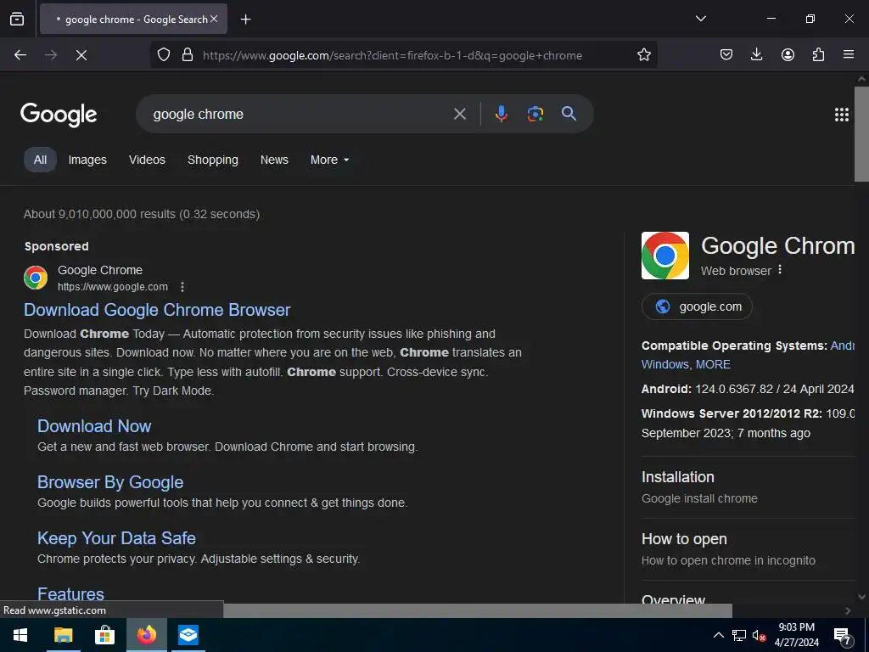
Task: Open Download Google Chrome Browser link
Action: pos(157,310)
